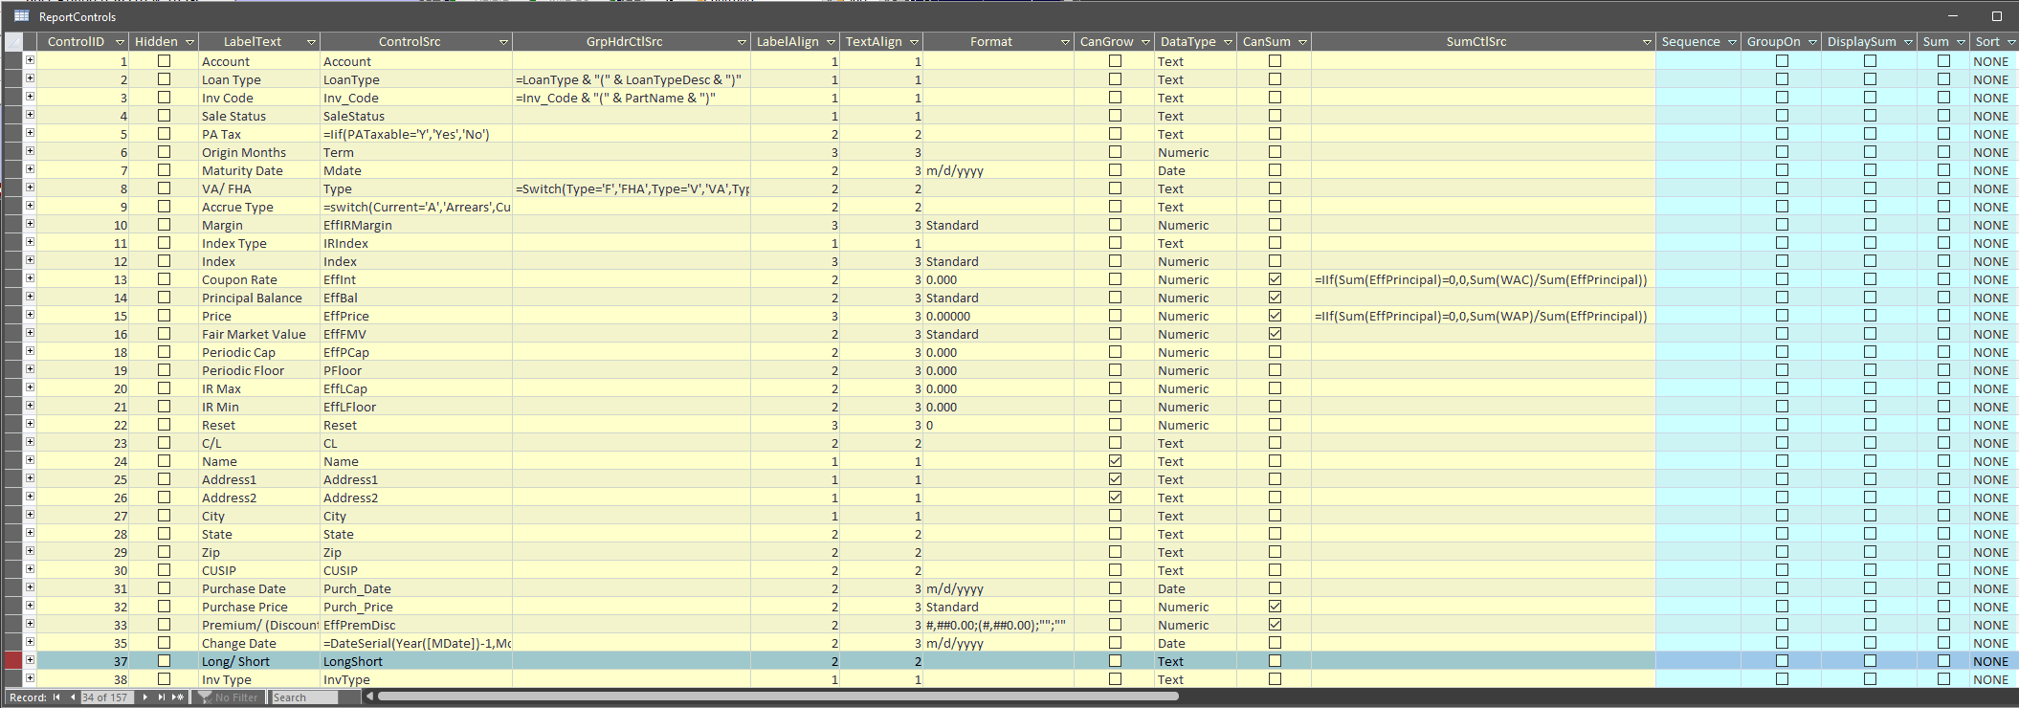Click the Format cell of Maturity Date
Screen dimensions: 2019x708
[998, 170]
